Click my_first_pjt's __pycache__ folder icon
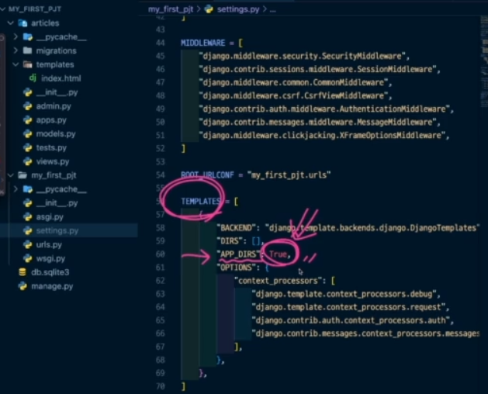488x394 pixels. [28, 189]
